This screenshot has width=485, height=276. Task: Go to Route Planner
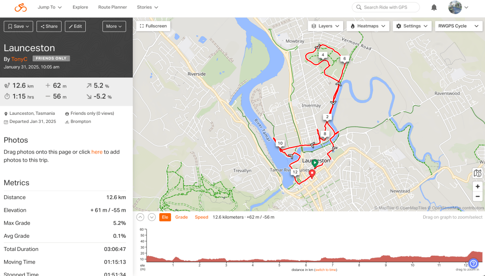coord(112,8)
